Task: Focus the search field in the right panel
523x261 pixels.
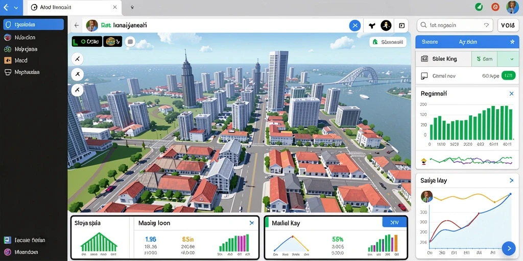Action: click(x=455, y=25)
